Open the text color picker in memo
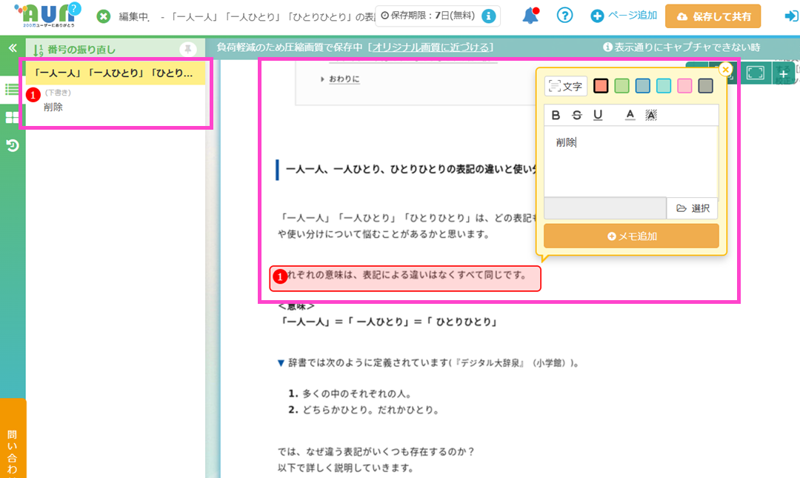800x478 pixels. pos(630,115)
